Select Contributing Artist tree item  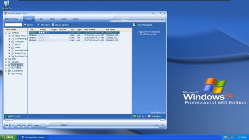[21, 39]
